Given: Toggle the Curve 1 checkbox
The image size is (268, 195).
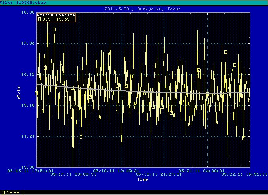Looking at the screenshot, I should pos(3,192).
